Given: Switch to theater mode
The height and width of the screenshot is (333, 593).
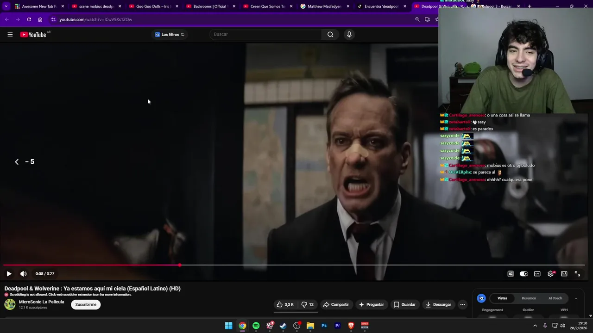Looking at the screenshot, I should coord(564,274).
